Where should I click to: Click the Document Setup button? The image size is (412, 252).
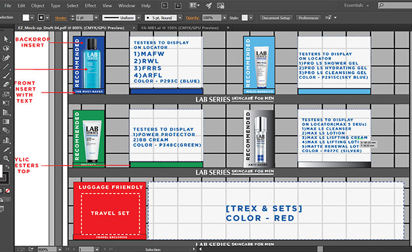(x=276, y=18)
